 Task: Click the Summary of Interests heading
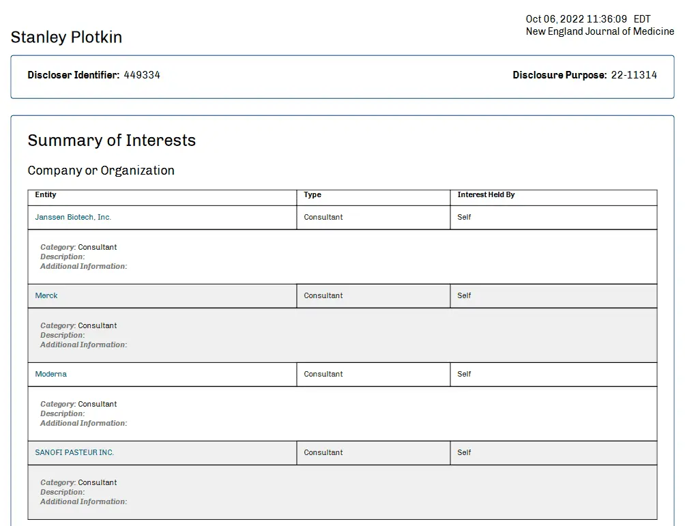click(111, 141)
